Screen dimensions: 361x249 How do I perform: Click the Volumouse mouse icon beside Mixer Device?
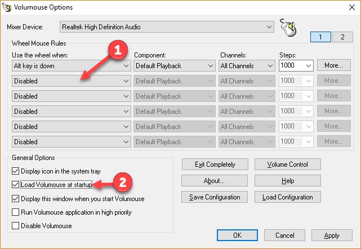coord(288,27)
